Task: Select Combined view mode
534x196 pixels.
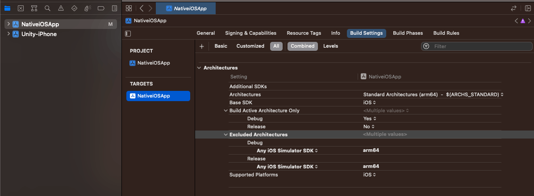Action: [x=302, y=46]
